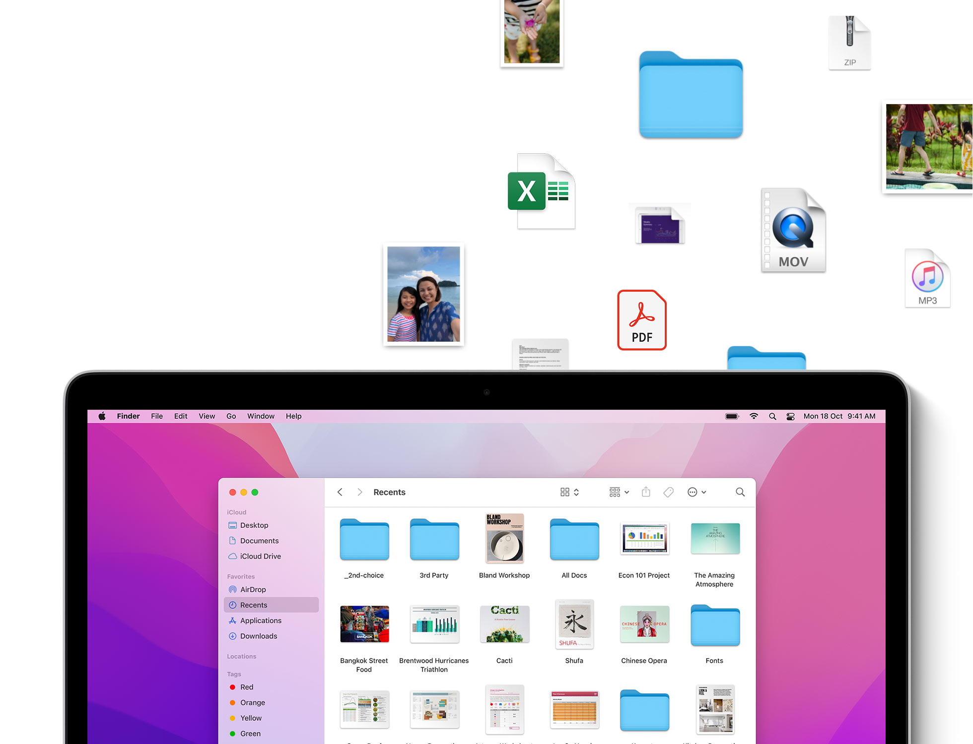
Task: Click the search magnifier in Finder window
Action: 740,492
